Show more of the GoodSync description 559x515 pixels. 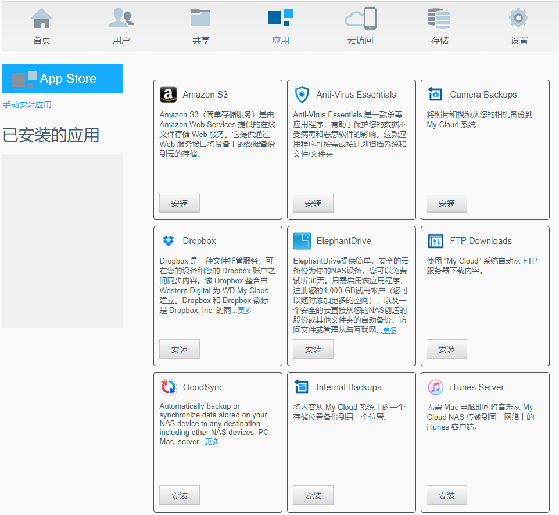click(212, 442)
